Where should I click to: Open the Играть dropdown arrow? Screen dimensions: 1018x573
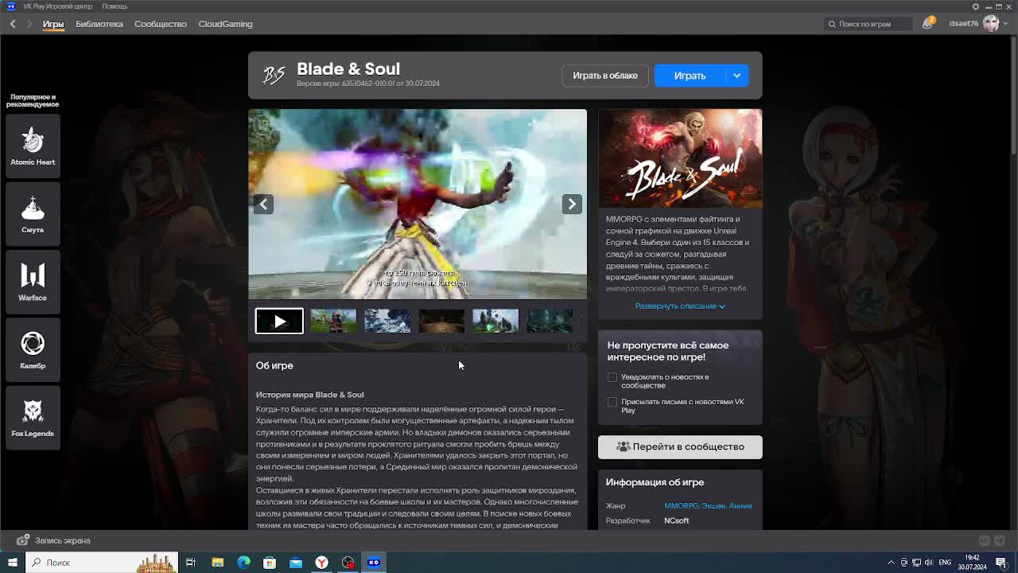(x=736, y=76)
